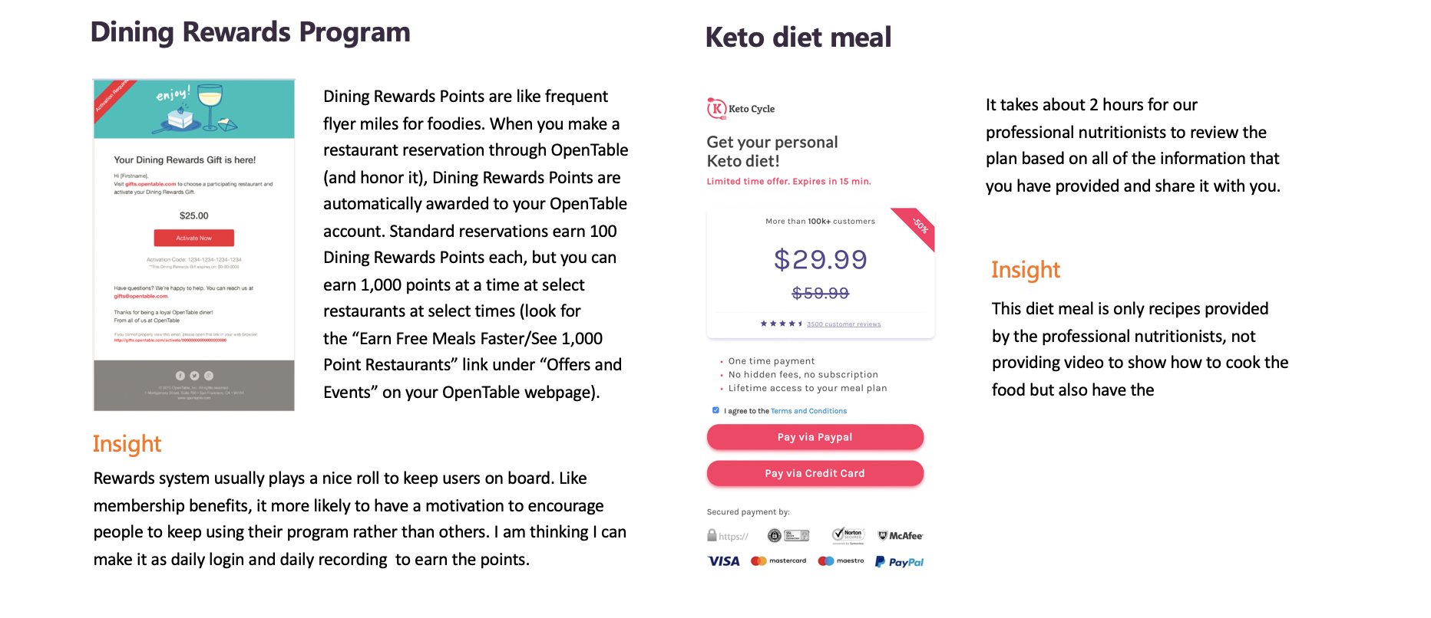Click the maestro card logo
1431x618 pixels.
point(841,561)
